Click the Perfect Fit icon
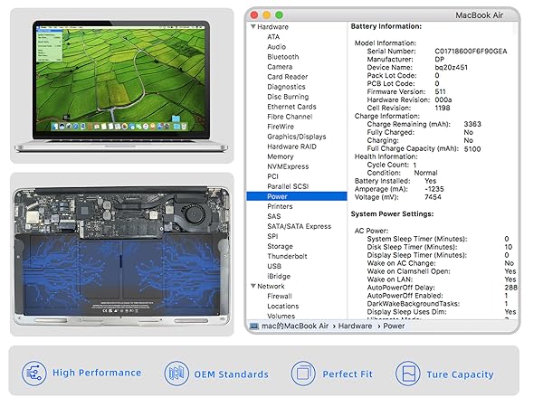The image size is (543, 407). 303,374
